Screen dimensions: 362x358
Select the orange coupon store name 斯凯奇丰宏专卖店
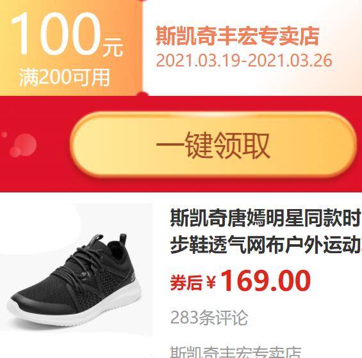pyautogui.click(x=238, y=36)
